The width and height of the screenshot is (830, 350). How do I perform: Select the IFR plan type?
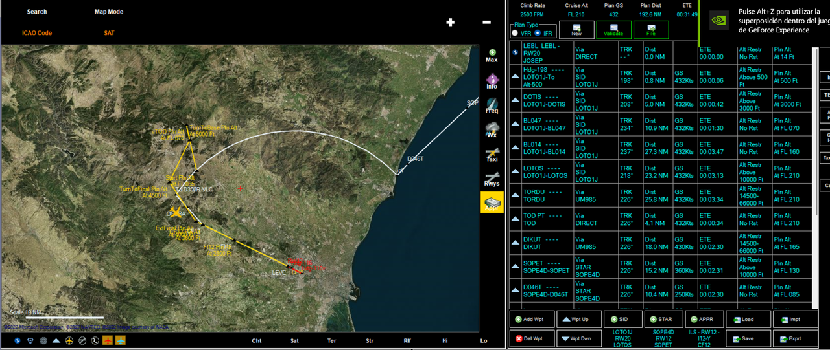click(x=538, y=33)
